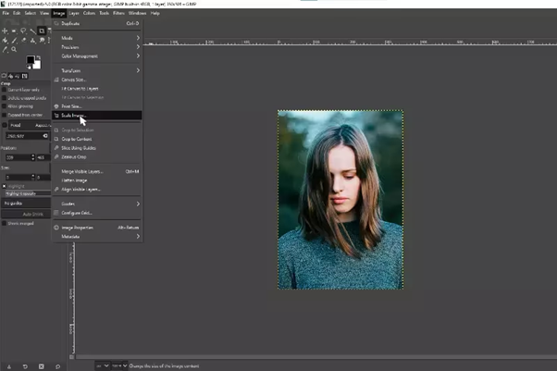Click the Position X value field
Viewport: 557px width, 371px height.
click(x=18, y=157)
